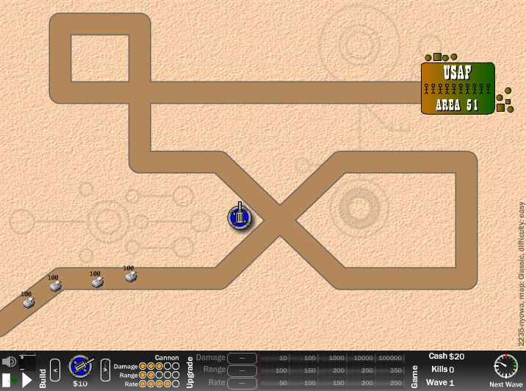Click the Cannon tower name label
Image resolution: width=526 pixels, height=391 pixels.
pyautogui.click(x=167, y=358)
